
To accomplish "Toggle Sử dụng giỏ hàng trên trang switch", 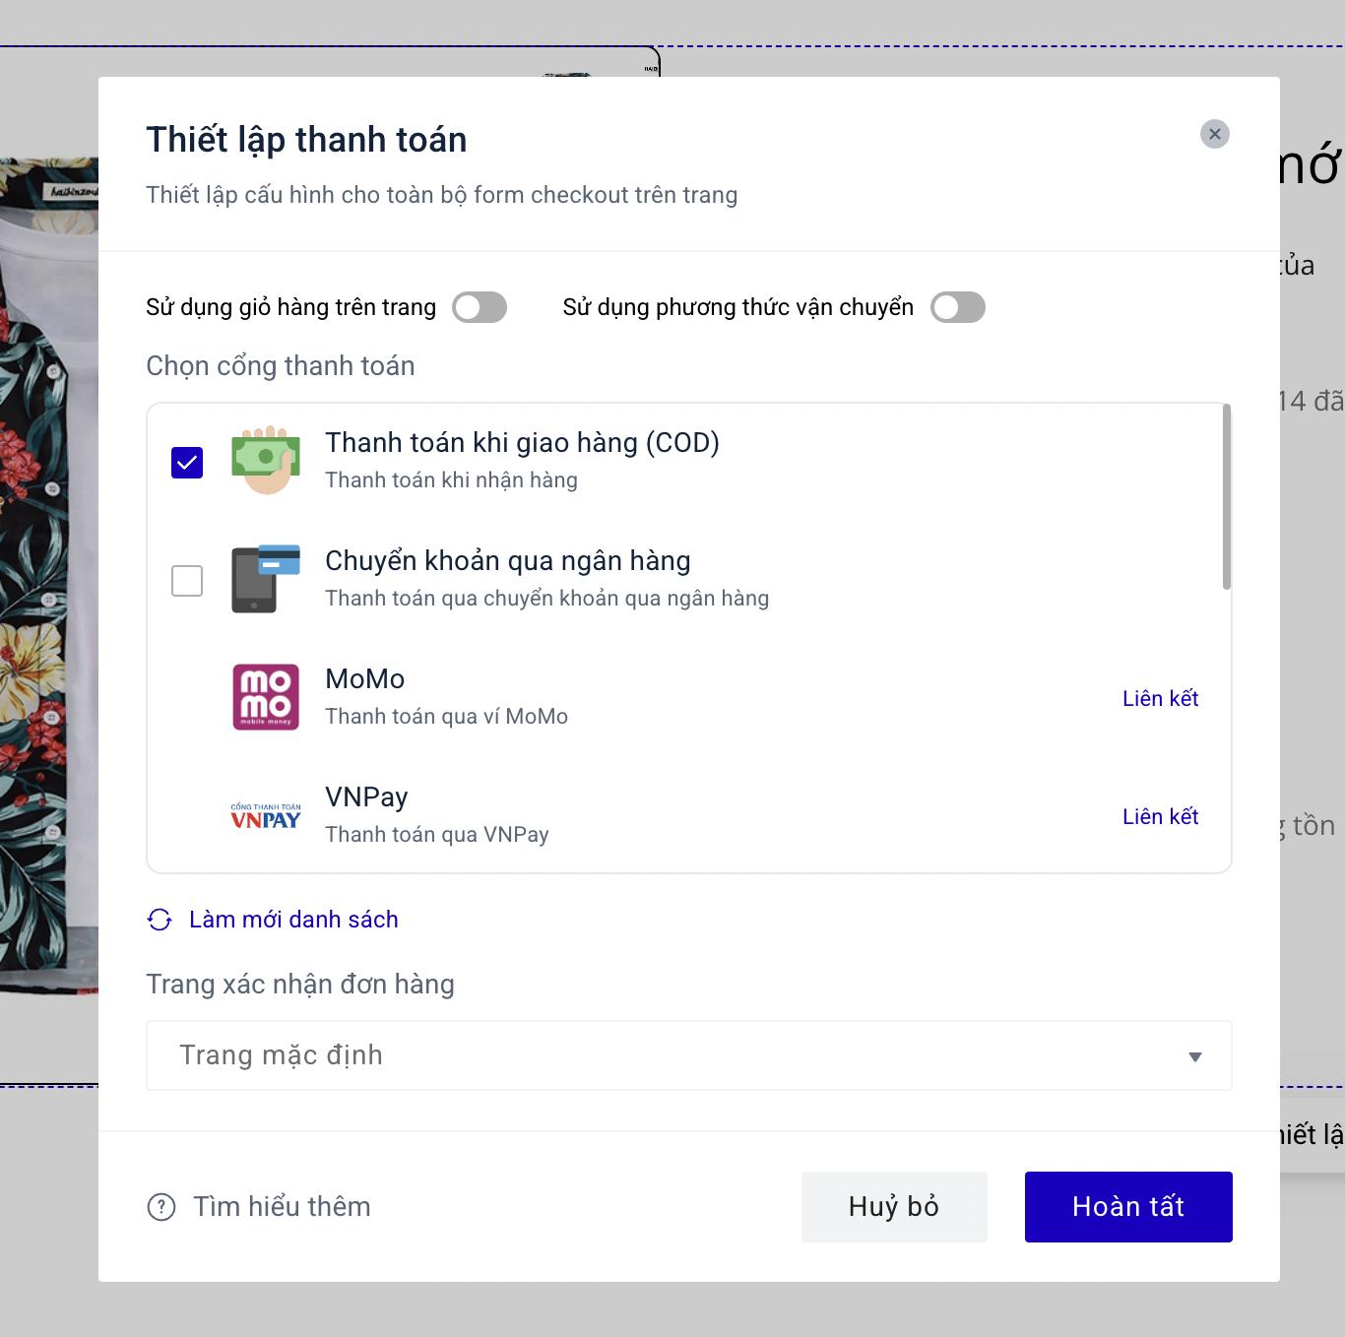I will coord(480,307).
